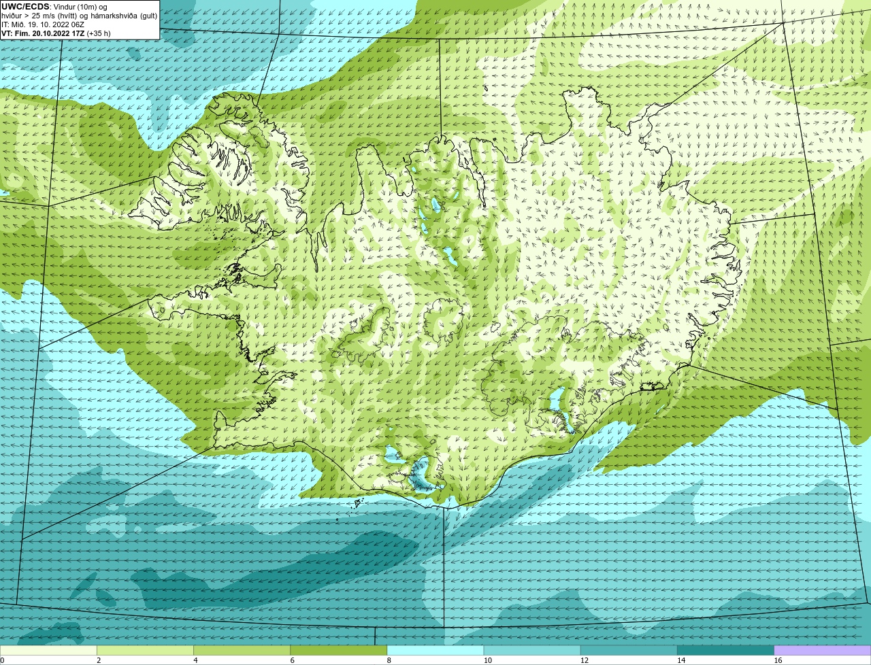Click the 'IT: Mið. 19. 10. 2022 06Z' line
Screen dimensions: 871x665
[43, 24]
